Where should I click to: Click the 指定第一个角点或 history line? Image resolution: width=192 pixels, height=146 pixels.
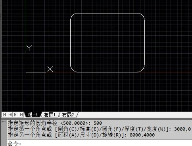99,129
